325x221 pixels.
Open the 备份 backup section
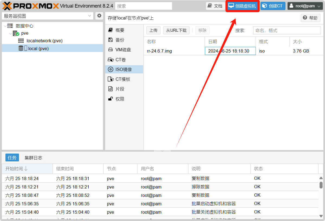coord(120,40)
